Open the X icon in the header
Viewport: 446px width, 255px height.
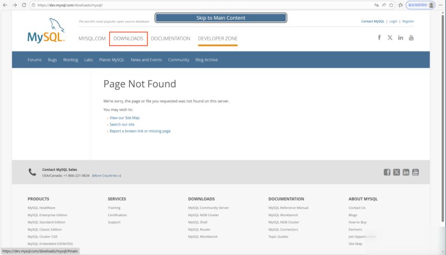tap(390, 38)
